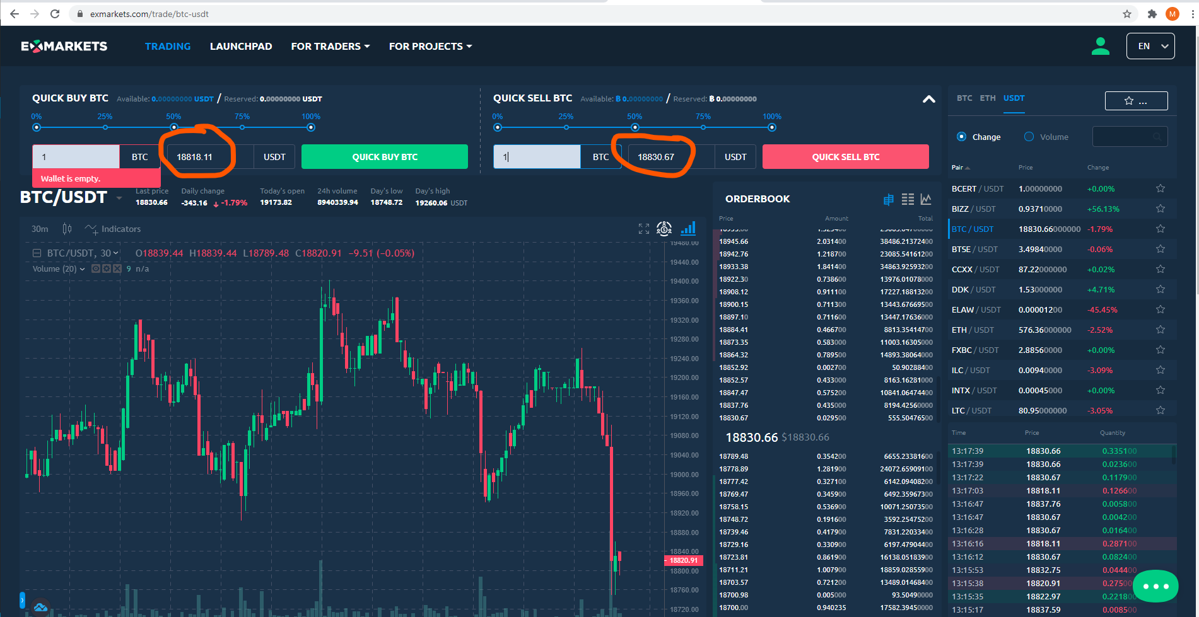Viewport: 1199px width, 617px height.
Task: Click the QUICK SELL BTC button
Action: [x=846, y=157]
